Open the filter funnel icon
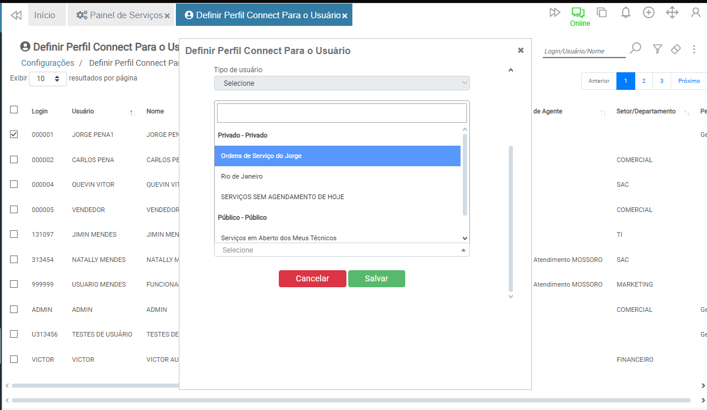Viewport: 707px width, 410px height. pos(658,49)
